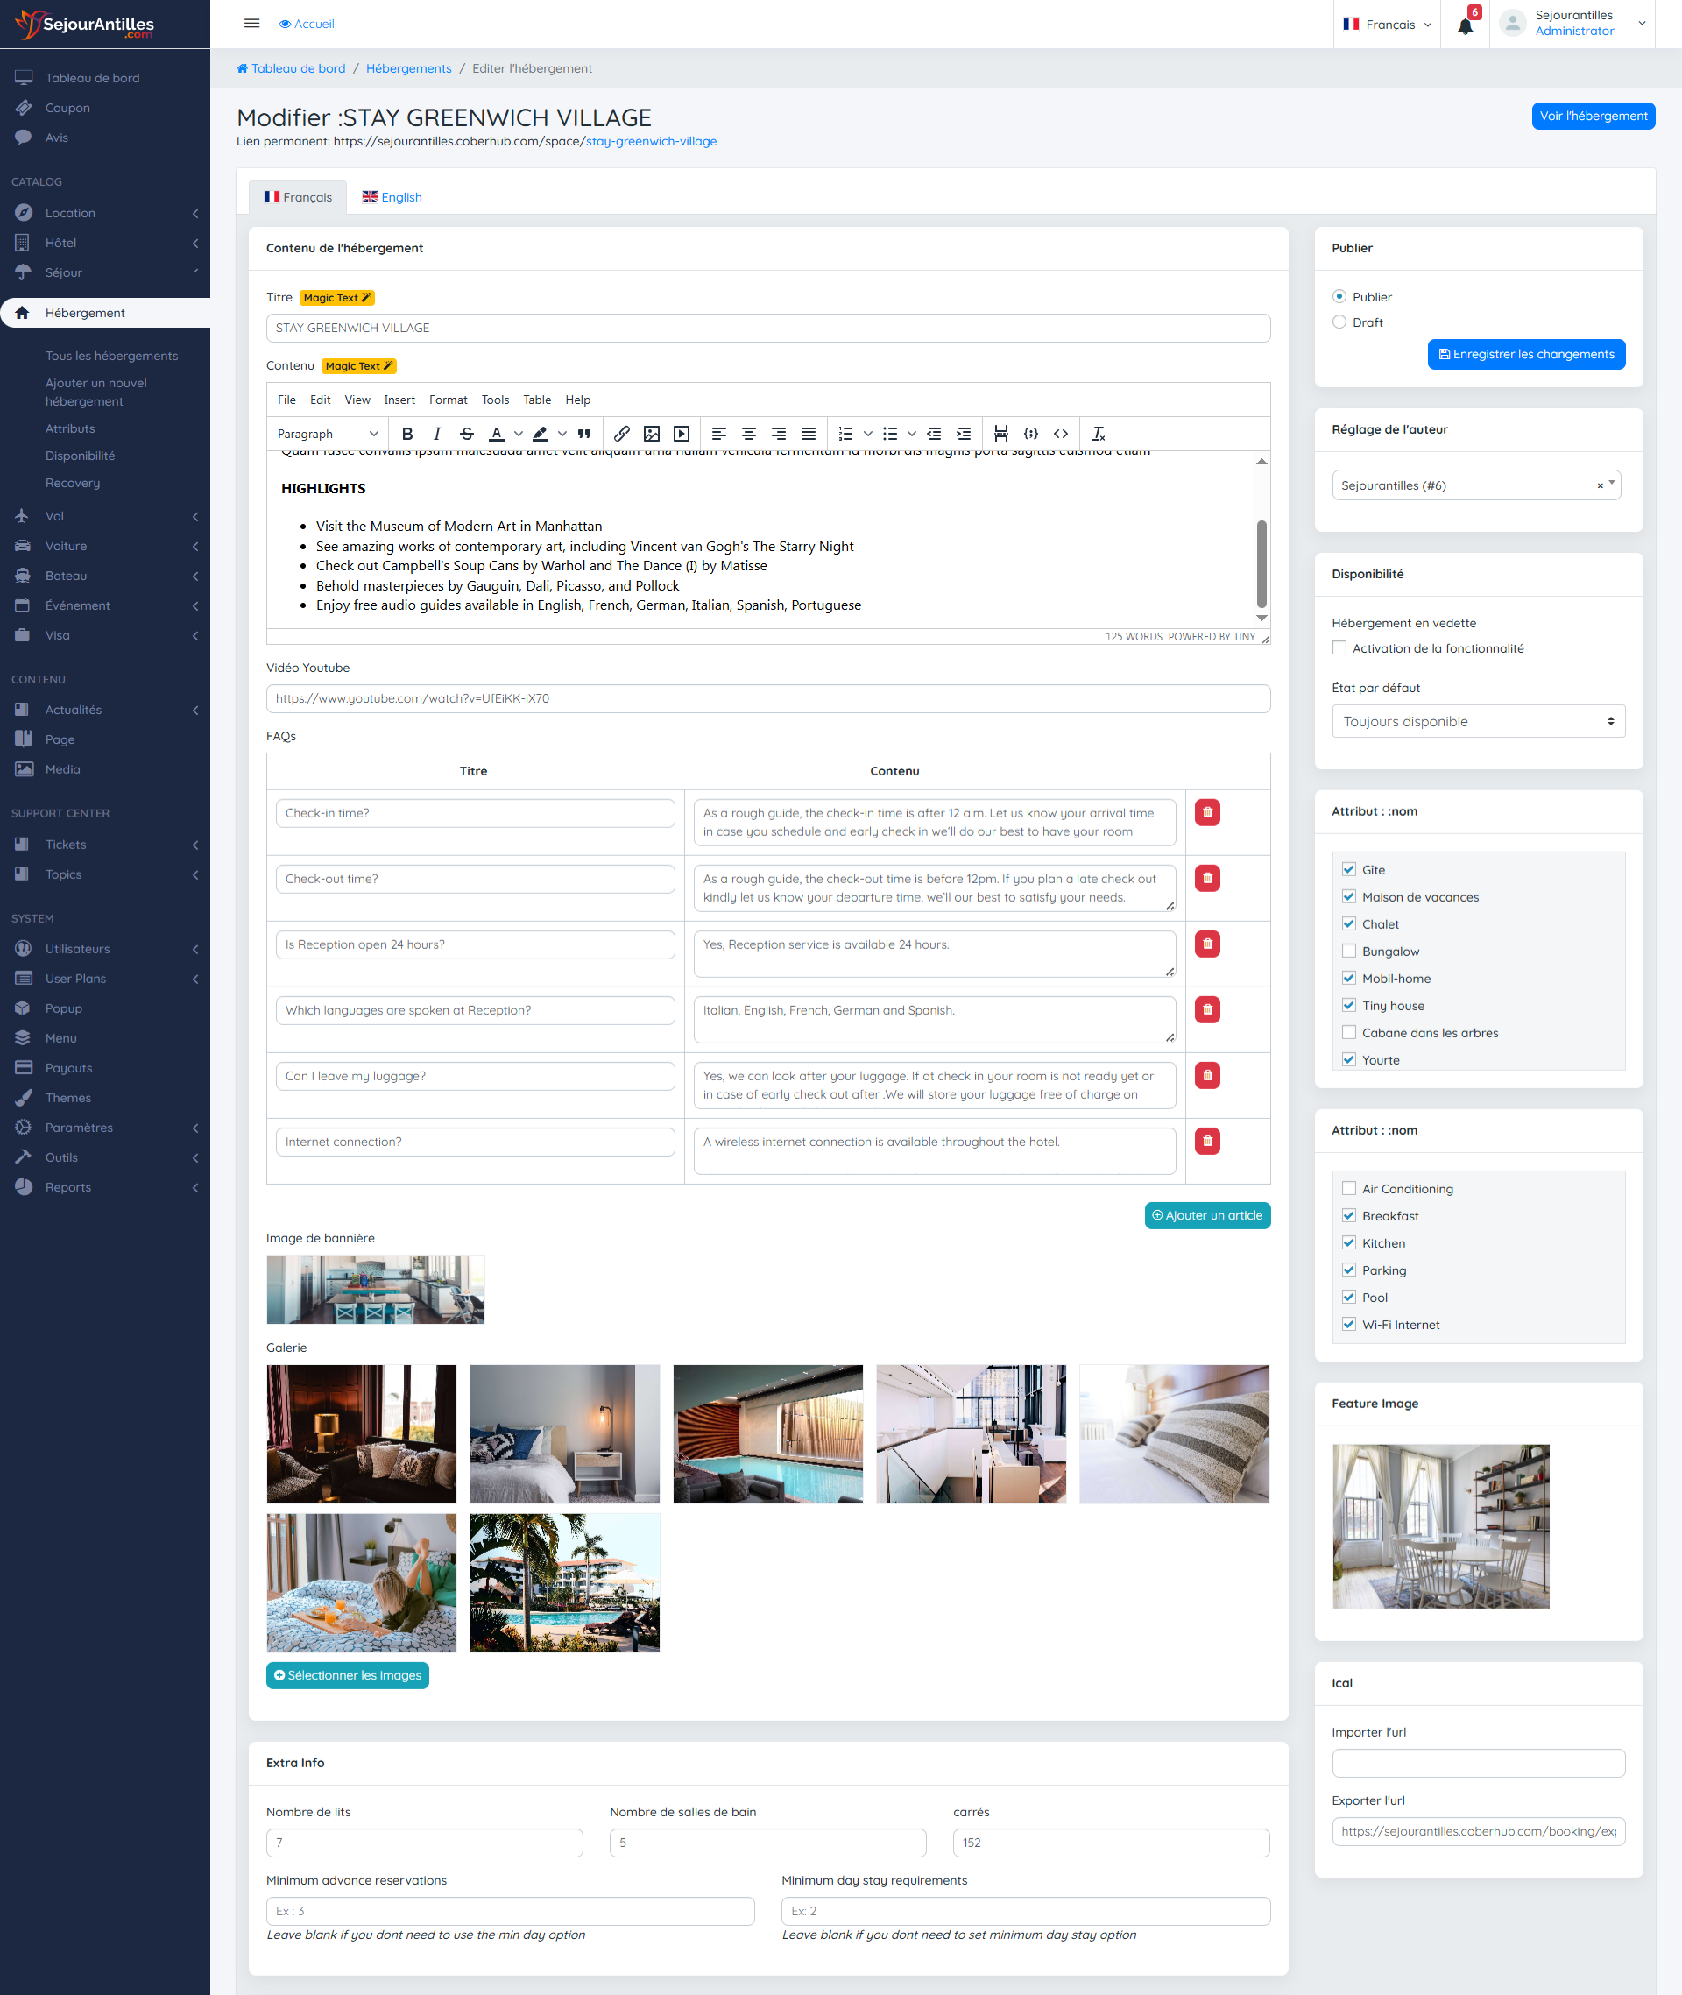Open the text color picker arrow

click(x=518, y=434)
